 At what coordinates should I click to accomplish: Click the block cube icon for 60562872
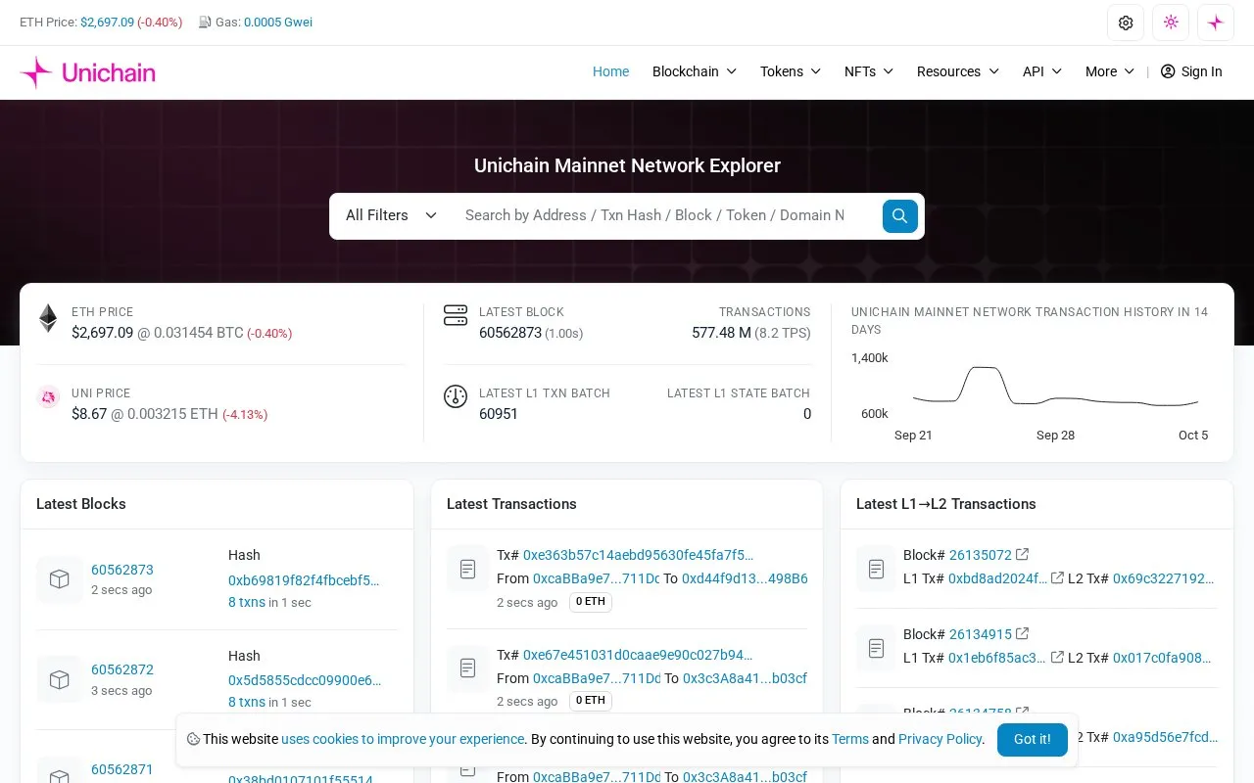coord(60,679)
